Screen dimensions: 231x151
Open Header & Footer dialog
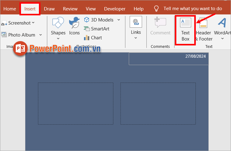click(x=204, y=29)
